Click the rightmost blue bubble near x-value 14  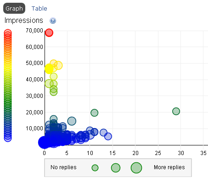pos(108,136)
